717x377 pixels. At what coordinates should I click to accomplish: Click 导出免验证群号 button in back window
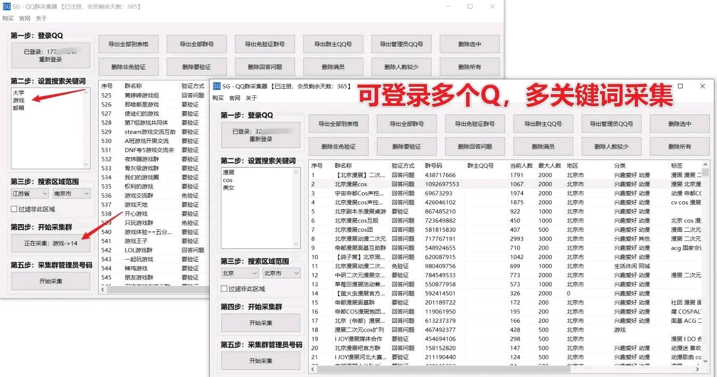265,44
